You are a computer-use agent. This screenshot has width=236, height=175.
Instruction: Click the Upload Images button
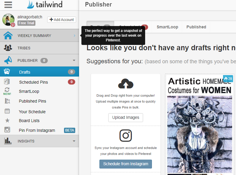click(x=126, y=118)
